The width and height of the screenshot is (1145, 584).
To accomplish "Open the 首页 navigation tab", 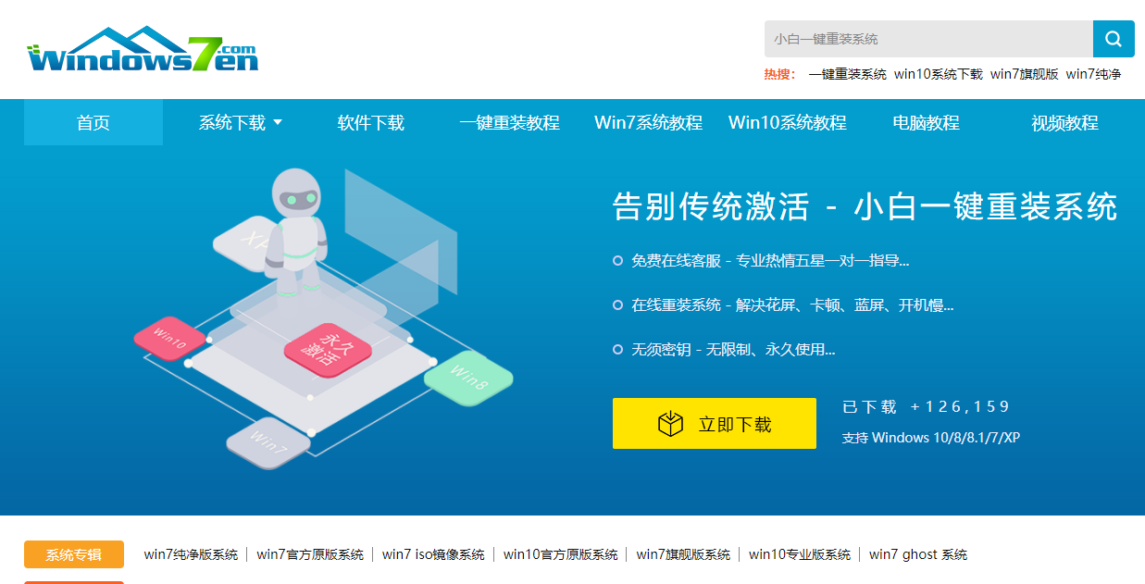I will [93, 123].
